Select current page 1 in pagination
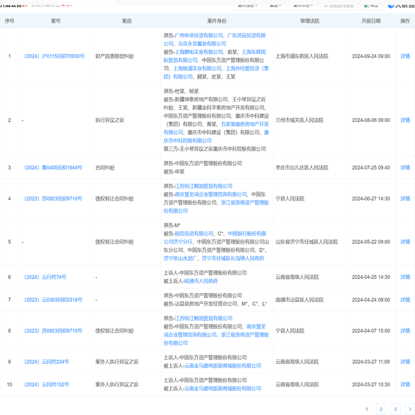 point(367,409)
